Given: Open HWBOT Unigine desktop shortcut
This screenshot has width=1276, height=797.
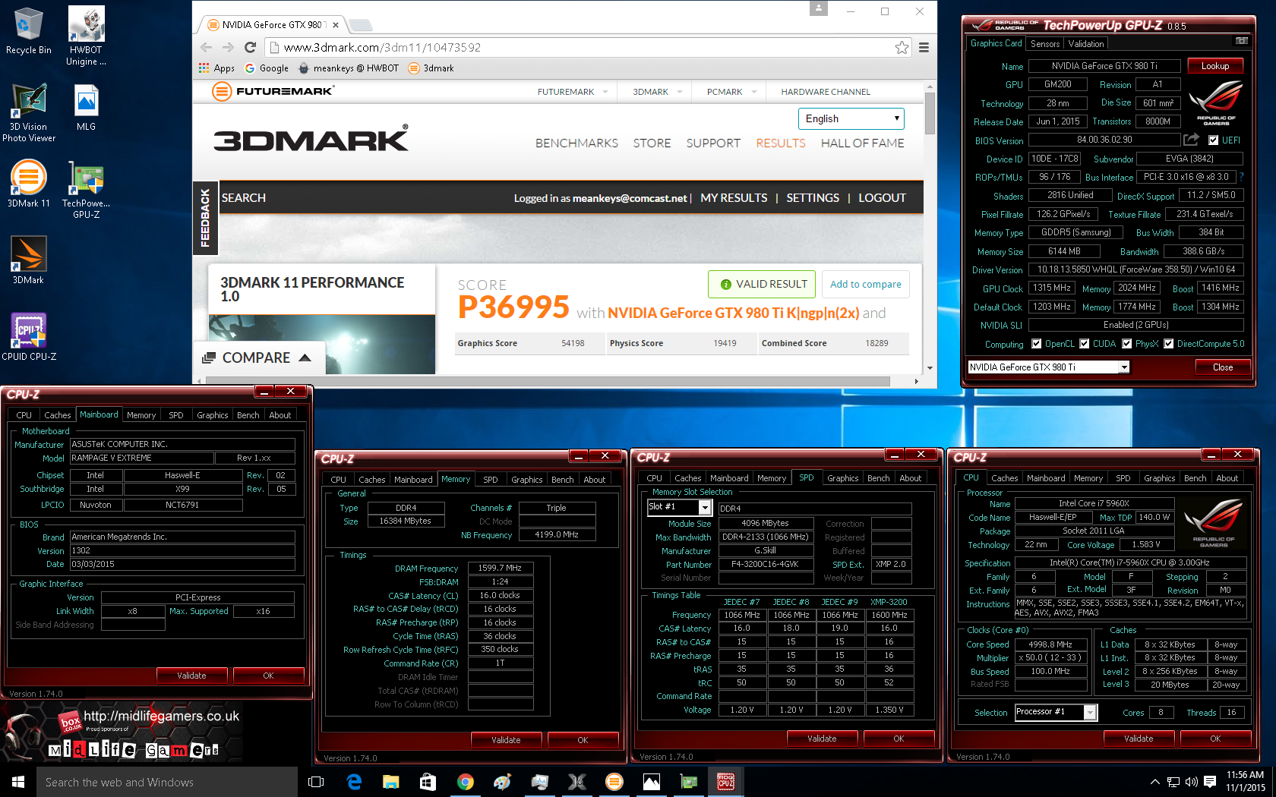Looking at the screenshot, I should [x=86, y=36].
